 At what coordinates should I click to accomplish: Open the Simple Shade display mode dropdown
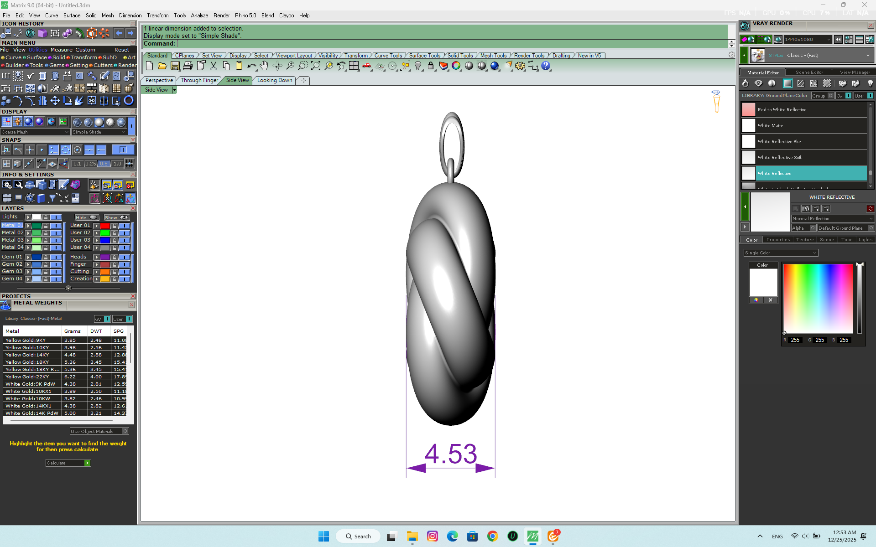99,132
